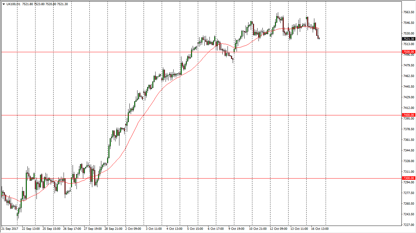Select the red 7500.00 price level tag
This screenshot has width=416, height=233.
pos(408,52)
